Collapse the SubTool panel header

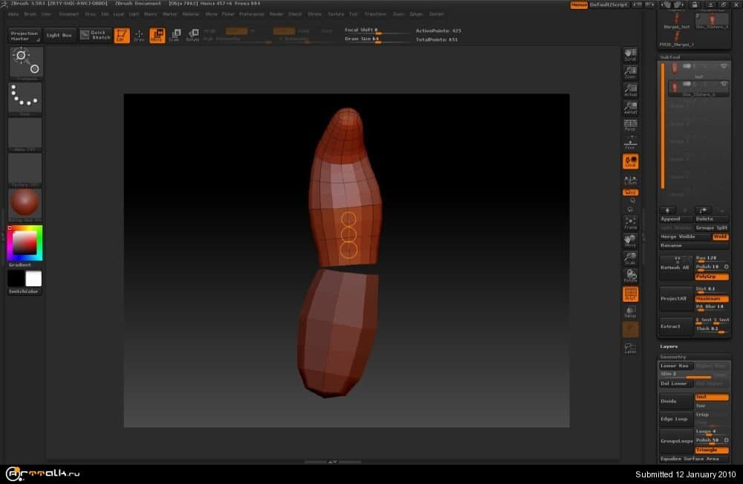[670, 57]
